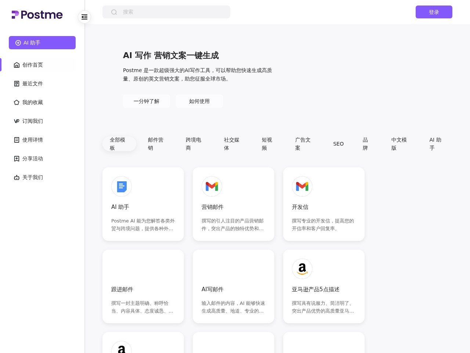Click the 一分钟了解 button
This screenshot has width=470, height=353.
tap(146, 101)
